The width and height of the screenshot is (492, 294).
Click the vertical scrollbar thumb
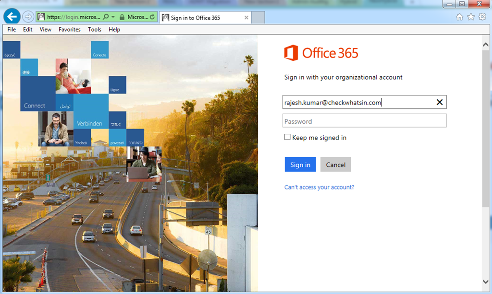point(486,129)
